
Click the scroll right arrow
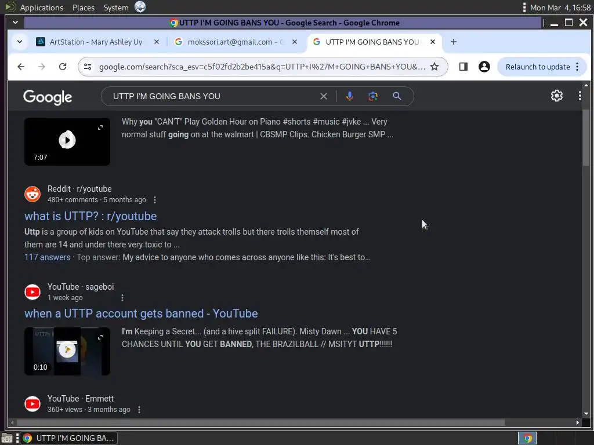(577, 422)
